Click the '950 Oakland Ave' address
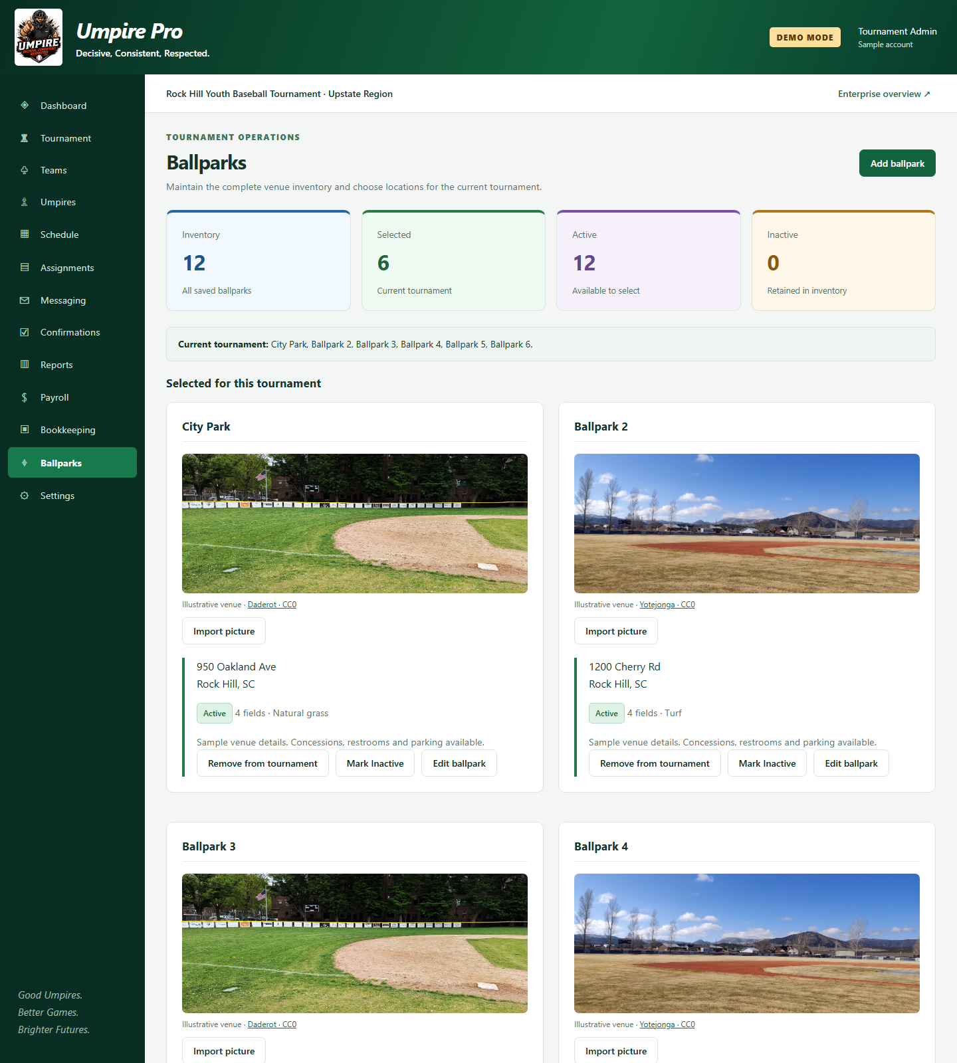957x1063 pixels. click(x=237, y=666)
